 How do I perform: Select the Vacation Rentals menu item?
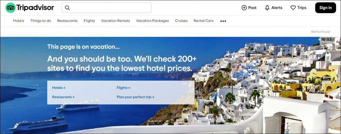tap(116, 21)
